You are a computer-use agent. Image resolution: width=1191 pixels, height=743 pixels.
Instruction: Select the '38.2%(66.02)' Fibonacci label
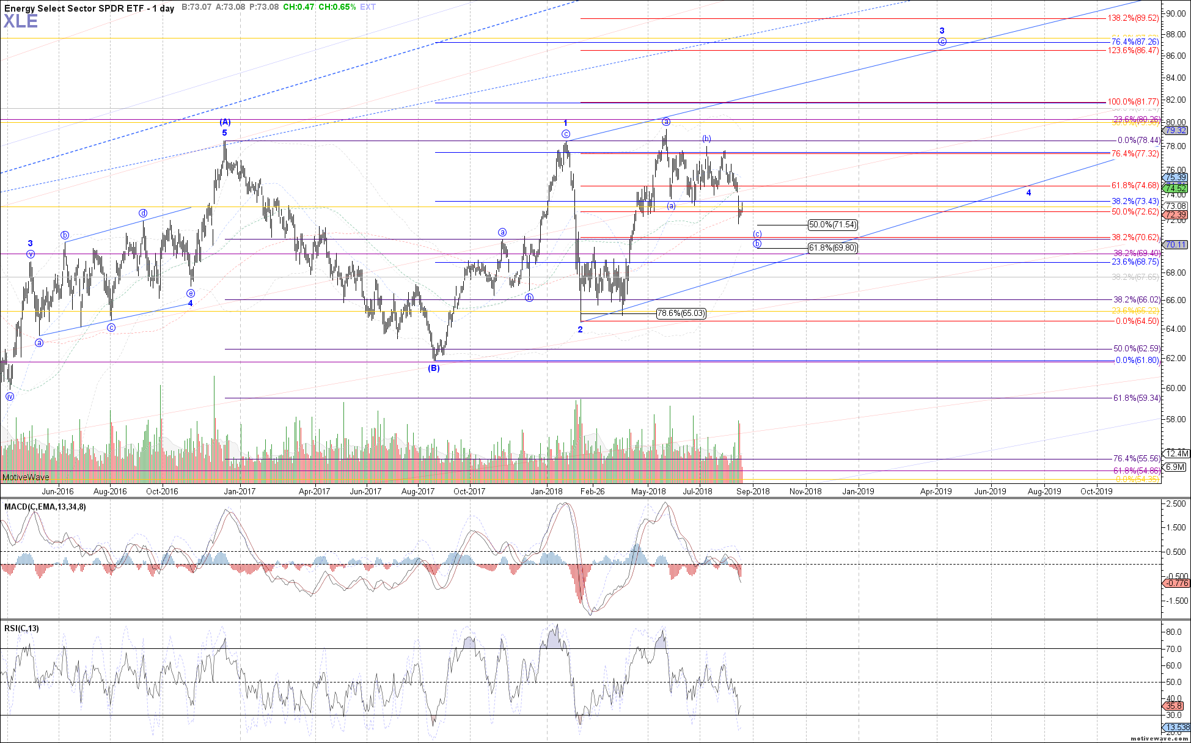(1137, 299)
